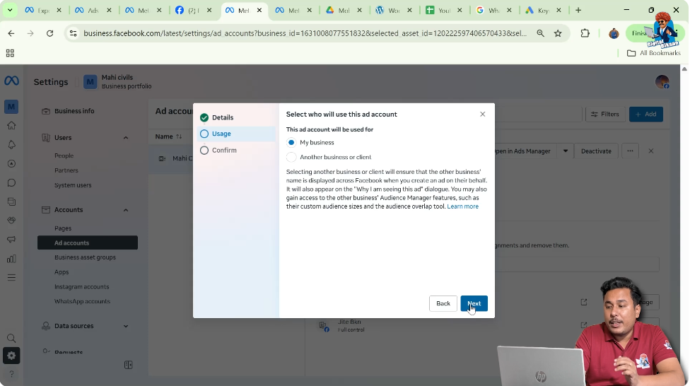Open the All Bookmarks folder
This screenshot has width=690, height=386.
(x=653, y=53)
